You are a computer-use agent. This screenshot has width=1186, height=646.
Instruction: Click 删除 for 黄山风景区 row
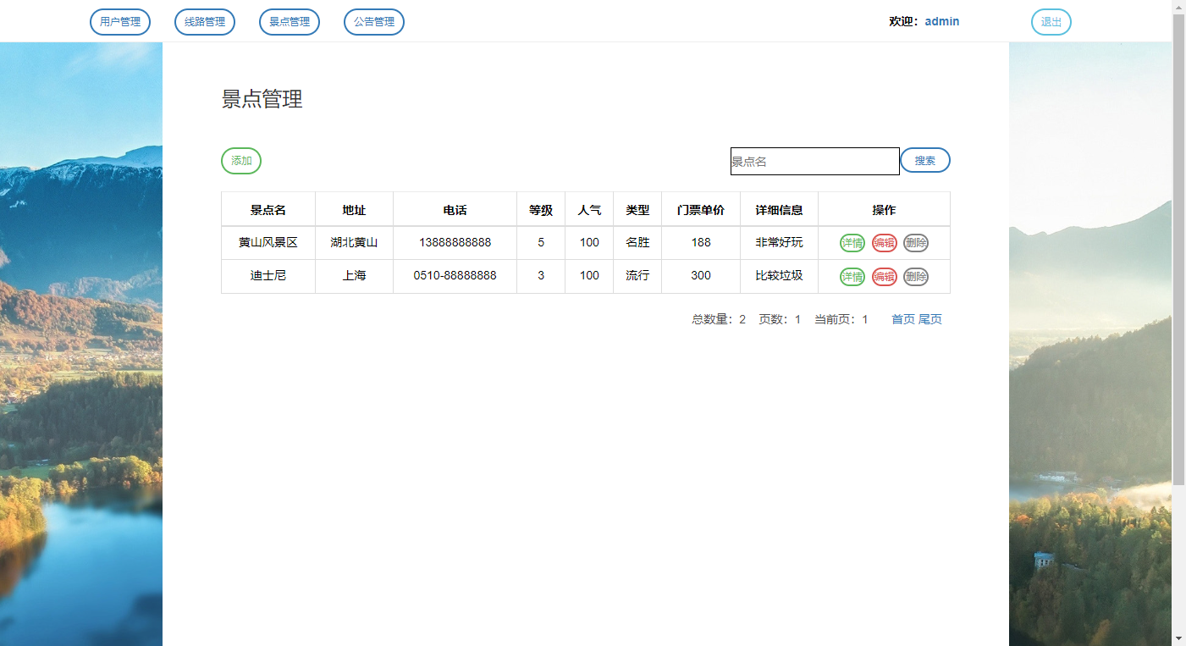coord(916,243)
